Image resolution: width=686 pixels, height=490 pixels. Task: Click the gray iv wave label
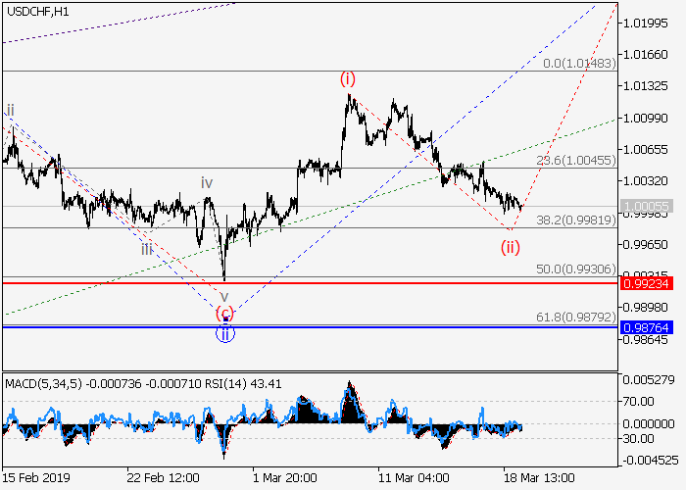(207, 182)
